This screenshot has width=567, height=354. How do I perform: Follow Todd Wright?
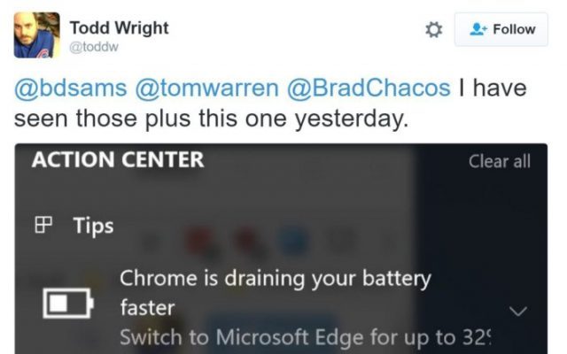(501, 29)
